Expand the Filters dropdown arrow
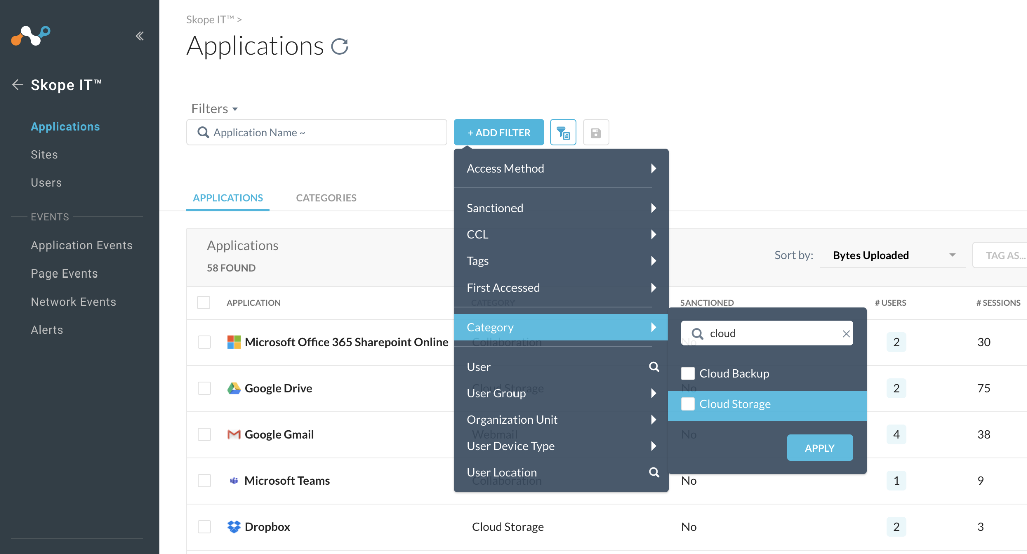 click(235, 109)
